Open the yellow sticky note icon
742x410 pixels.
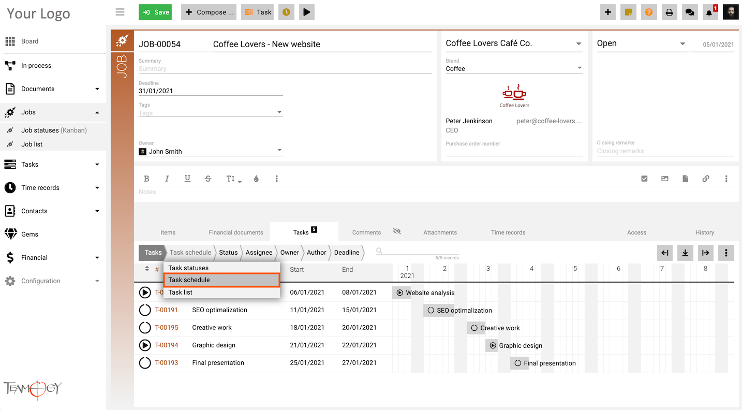(628, 12)
